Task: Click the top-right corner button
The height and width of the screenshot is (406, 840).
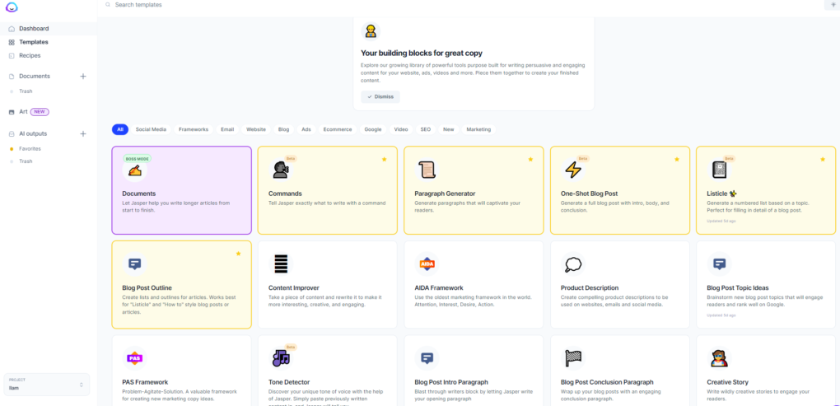Action: point(833,5)
